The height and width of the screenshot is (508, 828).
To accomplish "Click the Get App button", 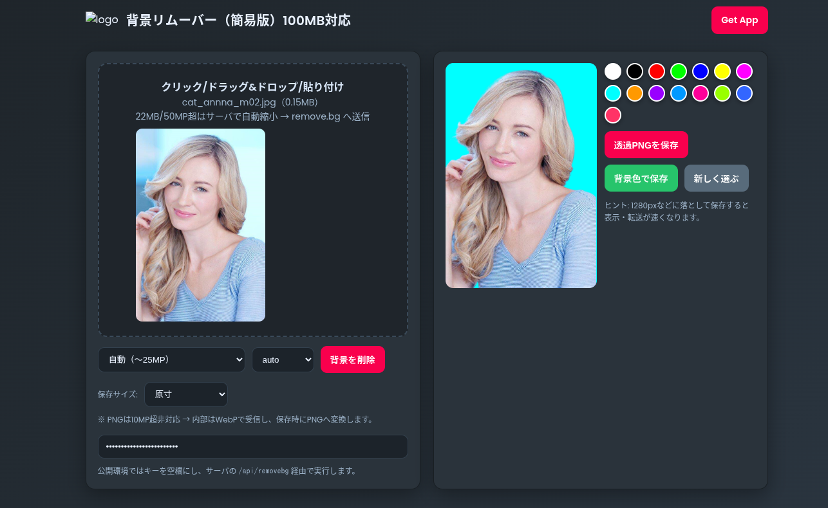I will click(739, 20).
